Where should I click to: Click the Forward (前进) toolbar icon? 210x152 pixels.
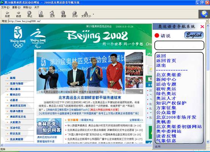(x=19, y=14)
